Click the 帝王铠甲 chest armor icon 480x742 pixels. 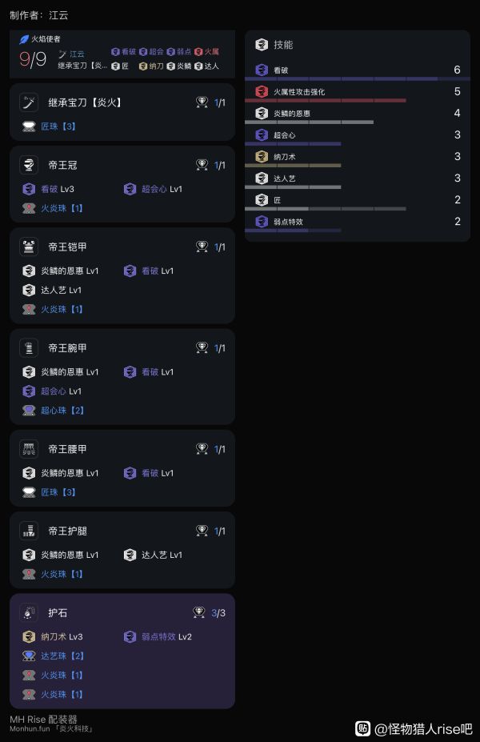29,247
